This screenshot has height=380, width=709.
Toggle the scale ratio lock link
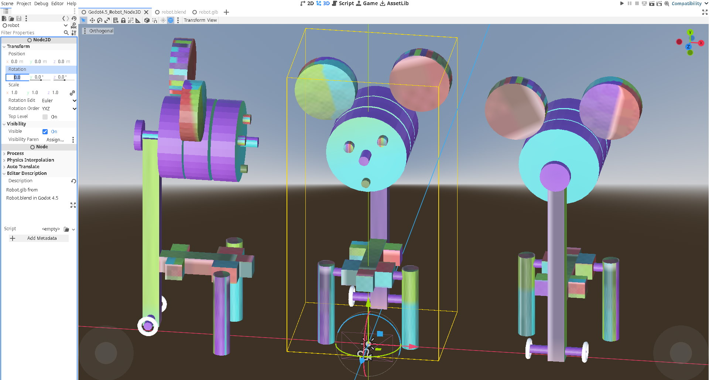click(72, 93)
